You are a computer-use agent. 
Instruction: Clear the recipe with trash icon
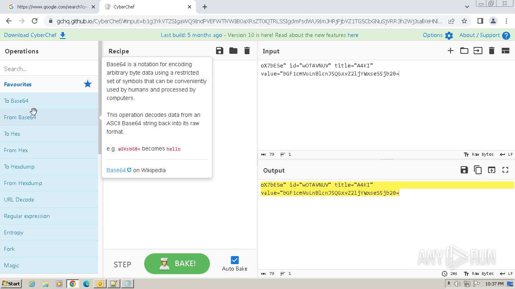(x=247, y=51)
